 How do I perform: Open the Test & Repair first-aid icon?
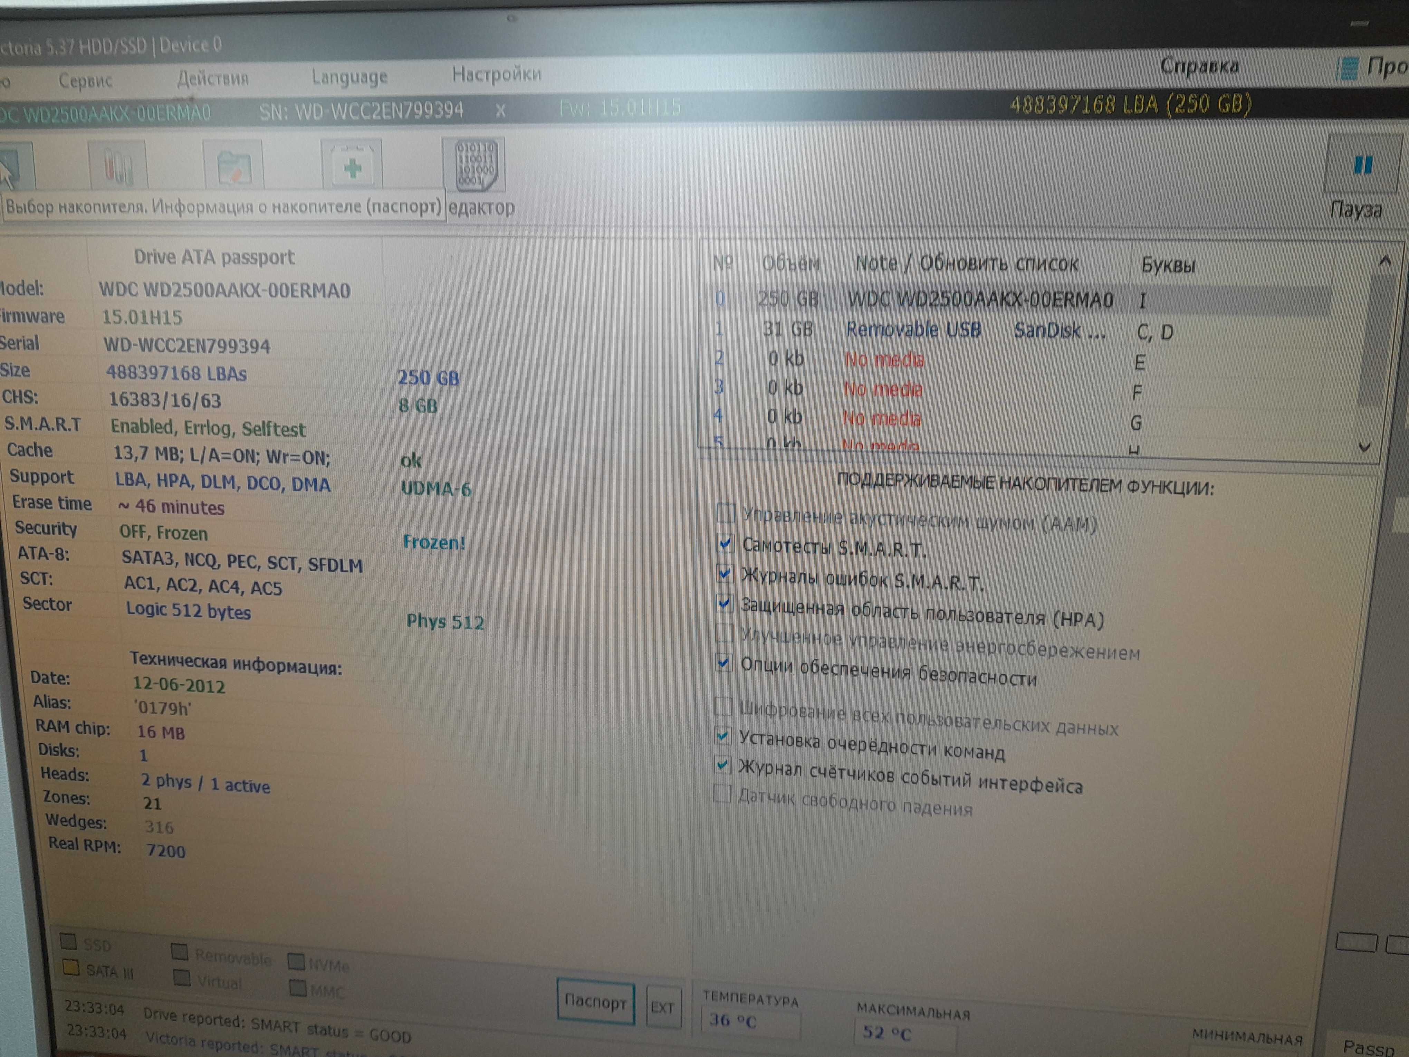[352, 165]
